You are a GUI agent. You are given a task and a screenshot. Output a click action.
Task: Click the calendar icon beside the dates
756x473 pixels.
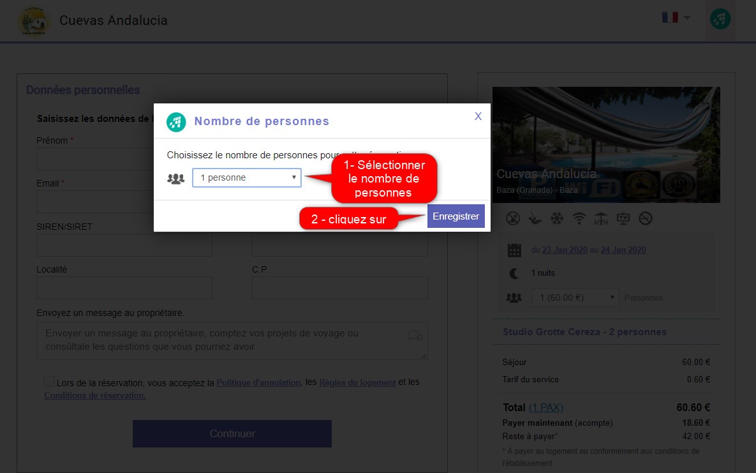pyautogui.click(x=514, y=250)
